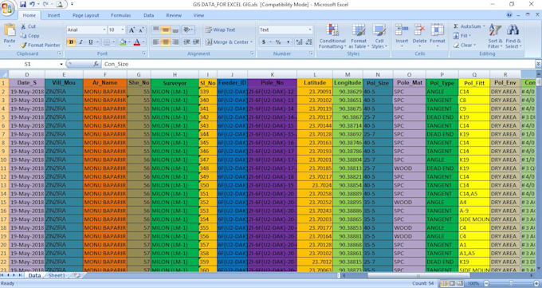Click the Sort & Filter icon
Screen dimensions: 542x288
[x=495, y=30]
